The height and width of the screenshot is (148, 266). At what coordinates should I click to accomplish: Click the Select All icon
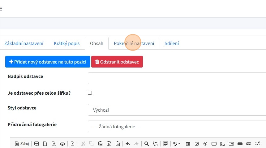coord(165,144)
